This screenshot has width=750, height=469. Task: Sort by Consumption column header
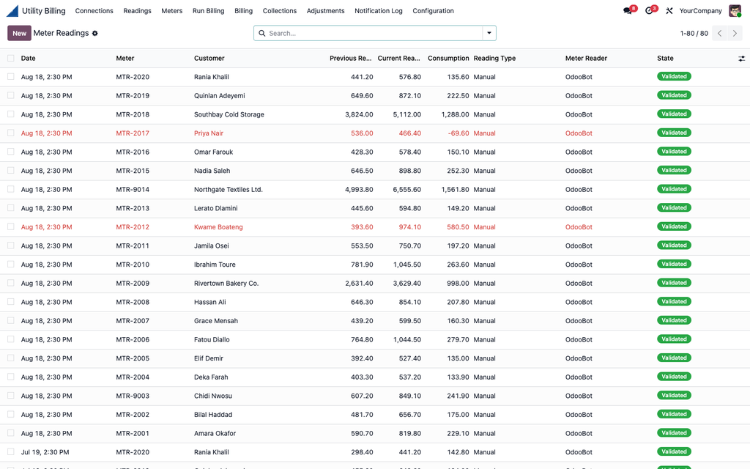point(448,59)
